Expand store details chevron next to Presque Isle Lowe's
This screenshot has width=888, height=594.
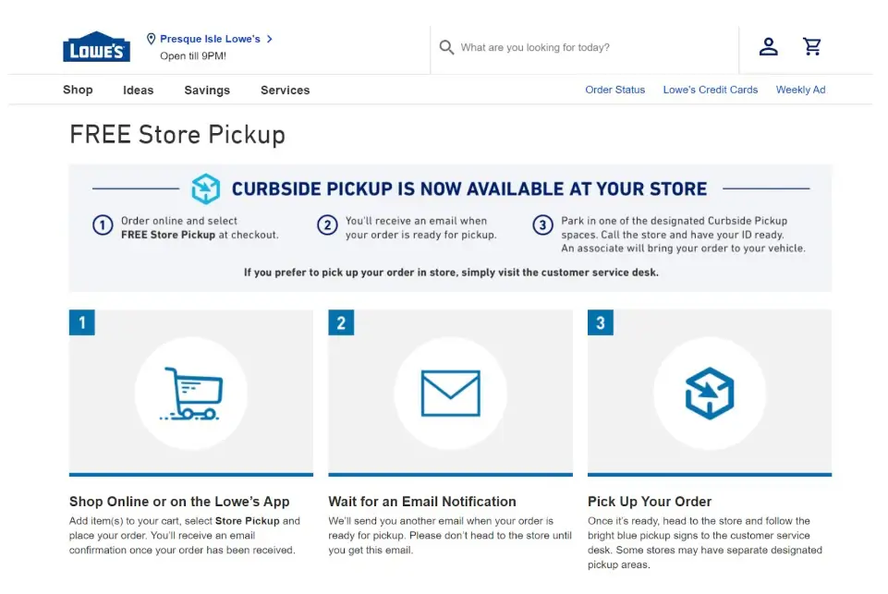point(270,39)
